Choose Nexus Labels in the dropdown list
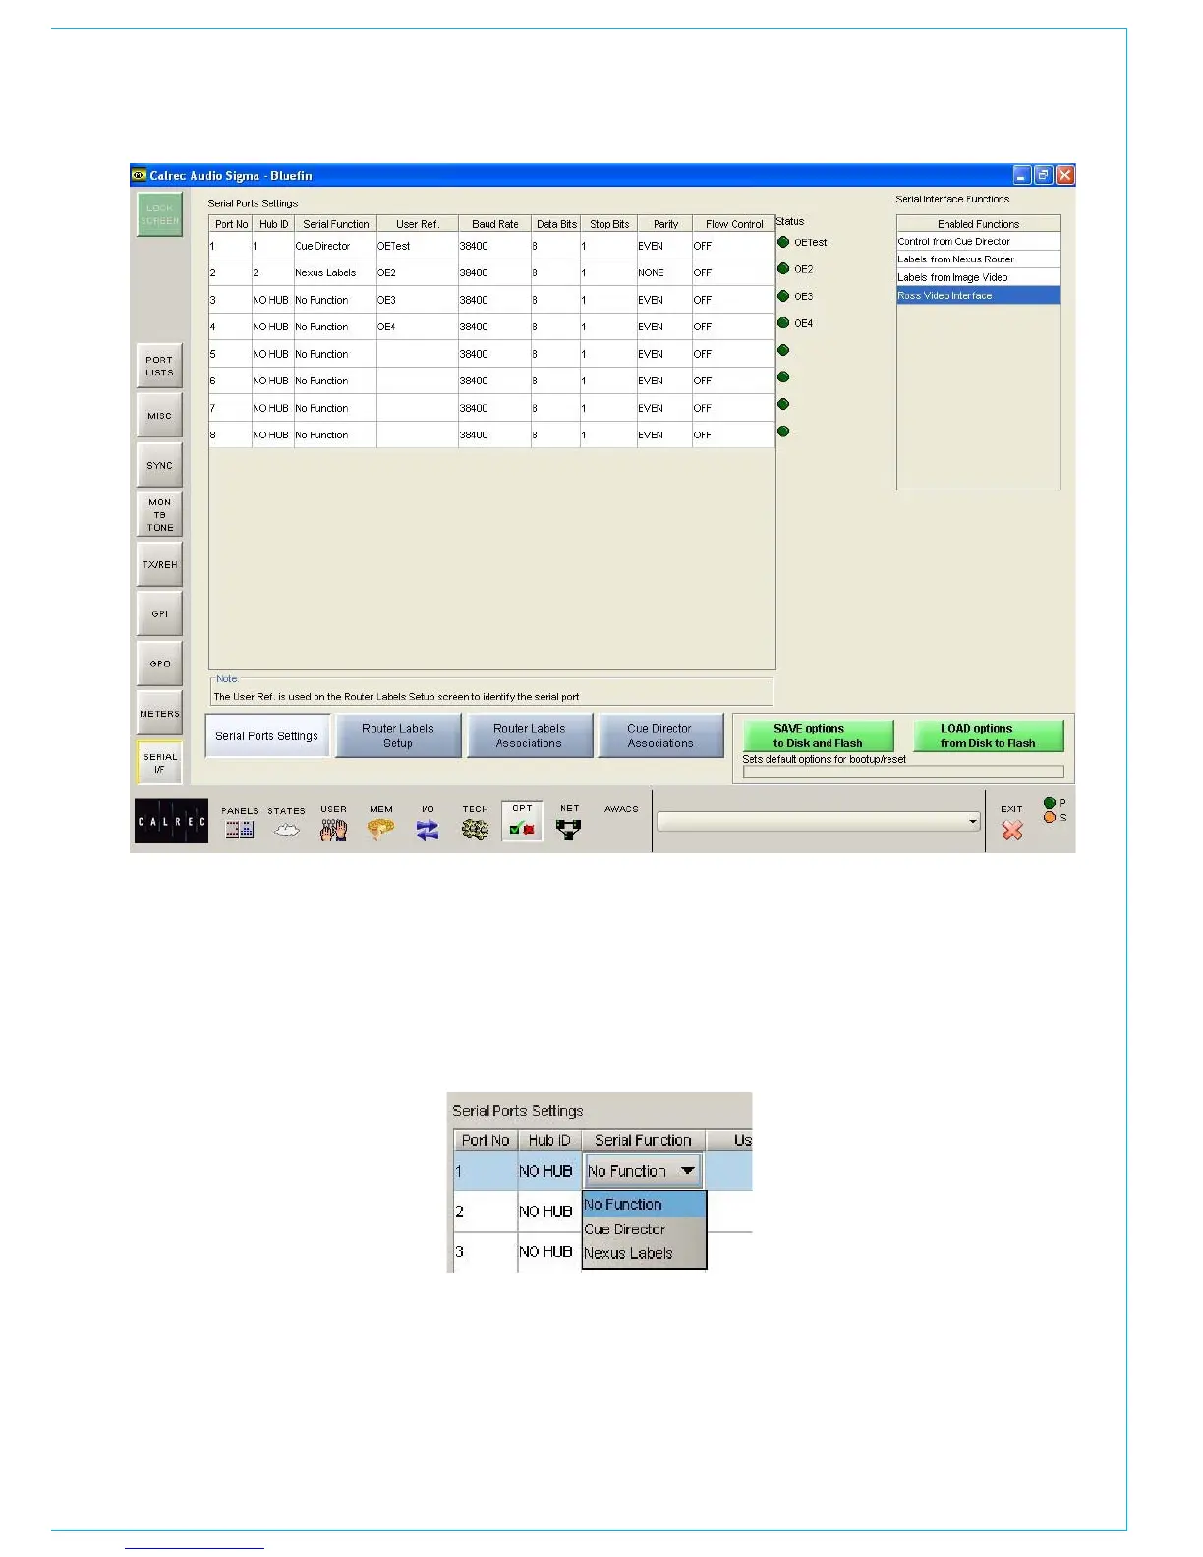This screenshot has width=1203, height=1557. coord(644,1253)
